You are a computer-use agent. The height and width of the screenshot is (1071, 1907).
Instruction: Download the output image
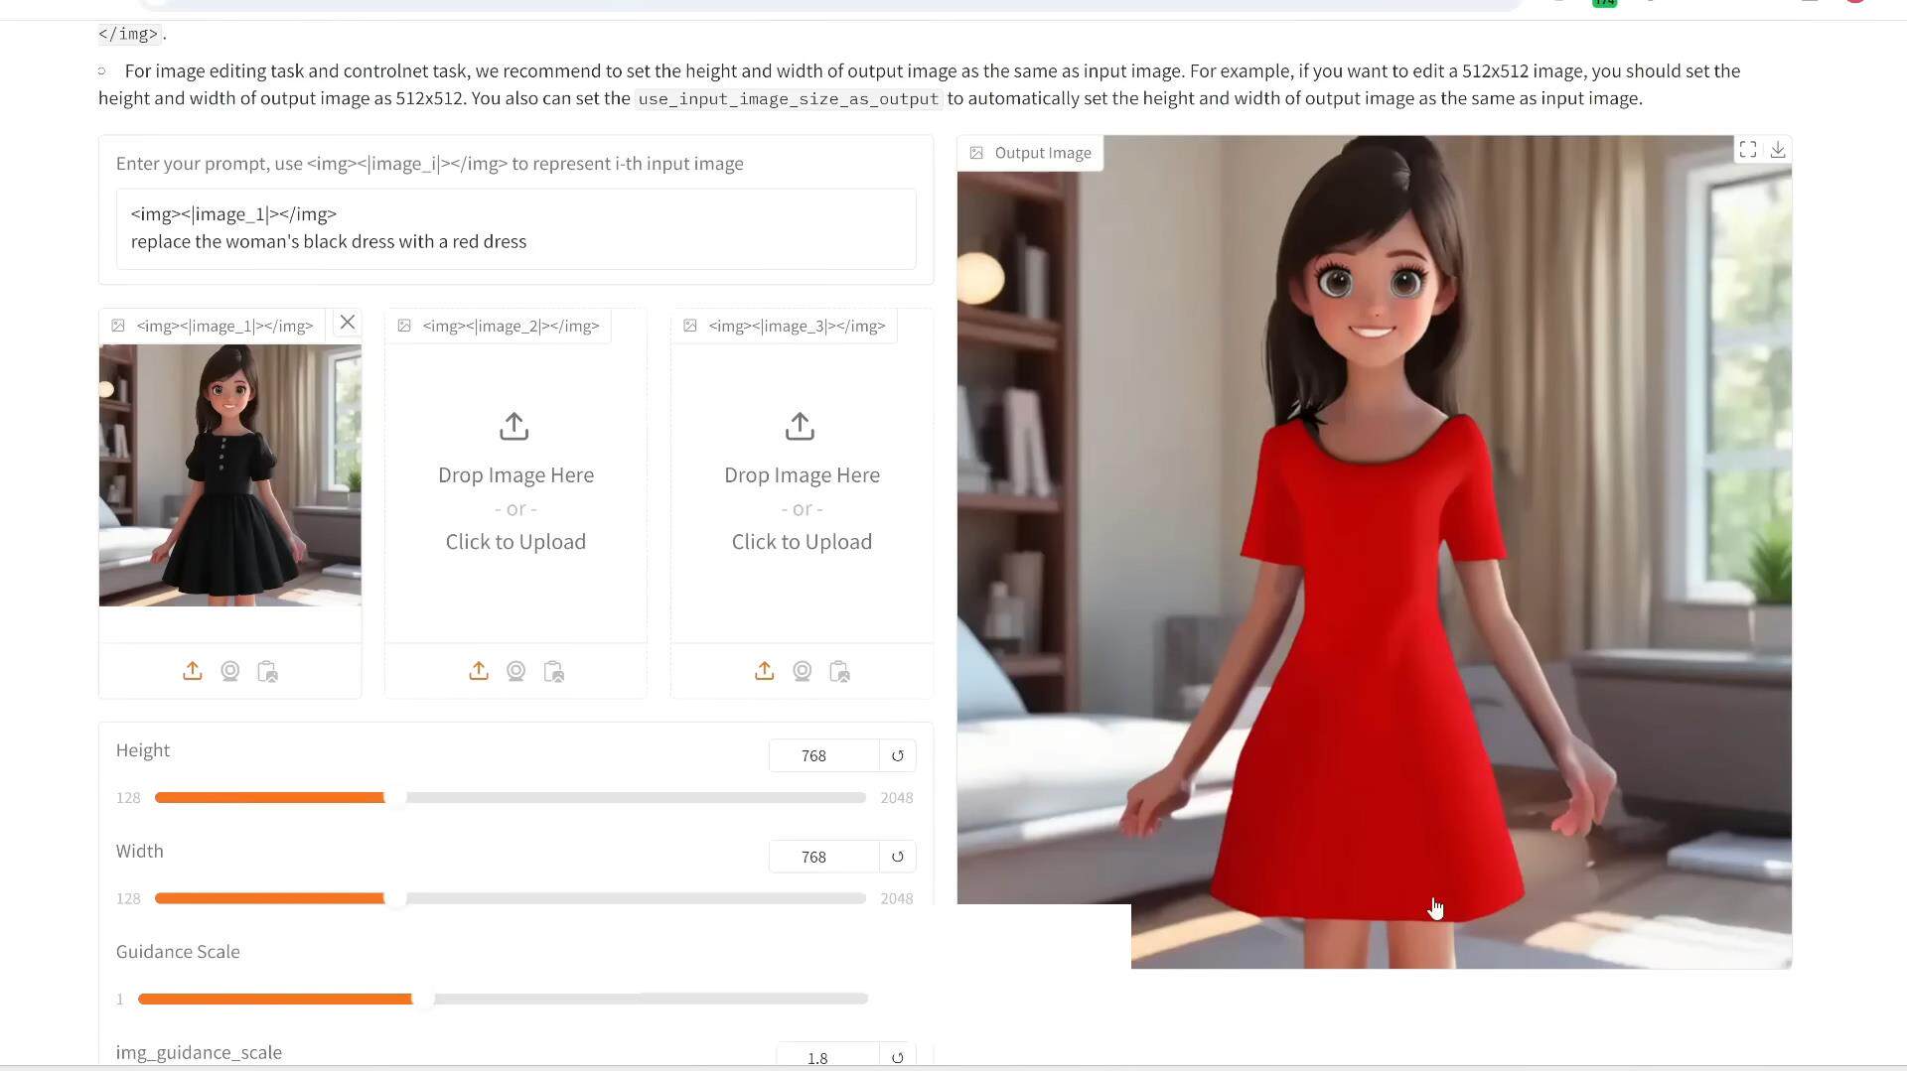(1778, 150)
